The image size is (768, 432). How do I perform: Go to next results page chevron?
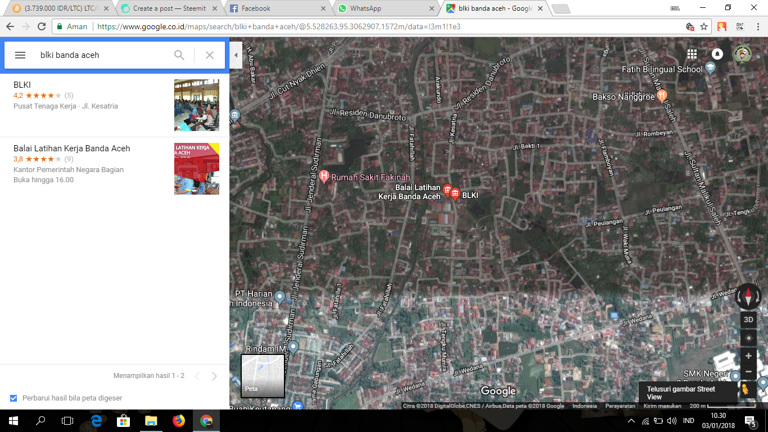214,375
